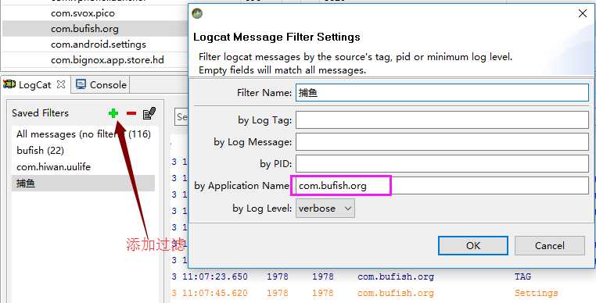
Task: Click the TAG cell in log table
Action: tap(522, 276)
